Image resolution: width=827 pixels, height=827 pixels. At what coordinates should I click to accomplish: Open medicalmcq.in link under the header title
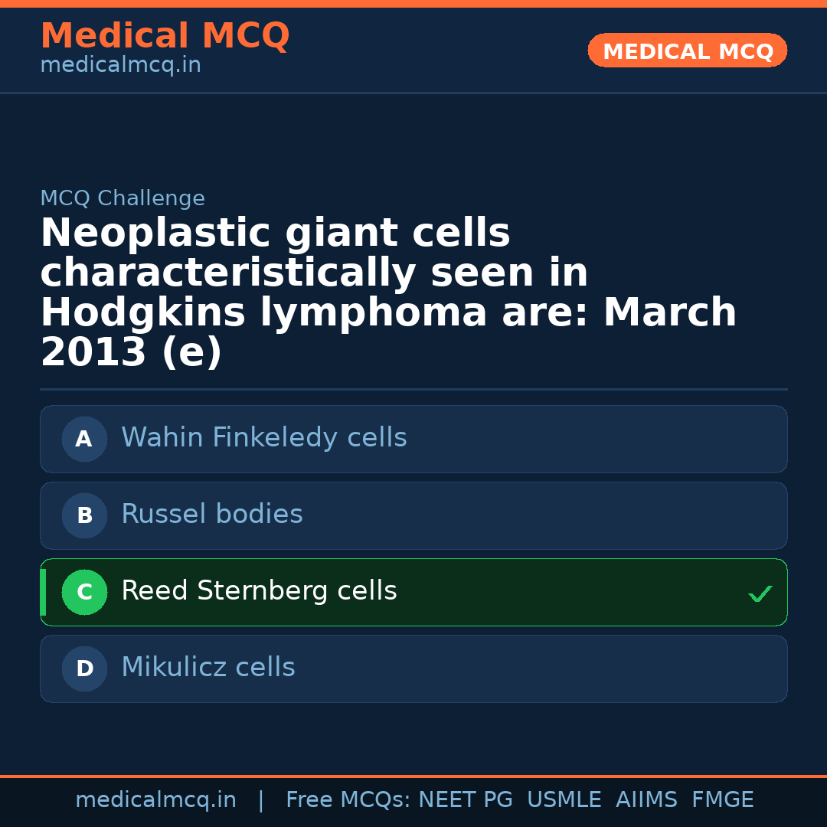coord(120,66)
